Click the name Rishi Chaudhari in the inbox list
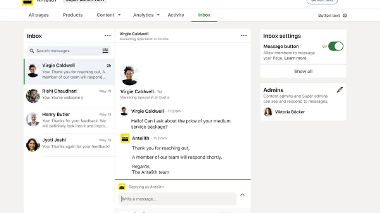The height and width of the screenshot is (213, 380). click(60, 91)
